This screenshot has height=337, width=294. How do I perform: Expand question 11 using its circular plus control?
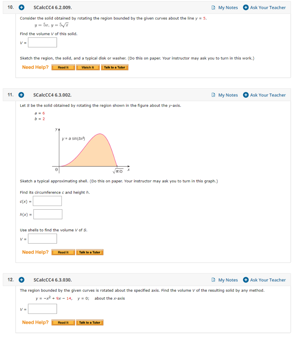[21, 95]
